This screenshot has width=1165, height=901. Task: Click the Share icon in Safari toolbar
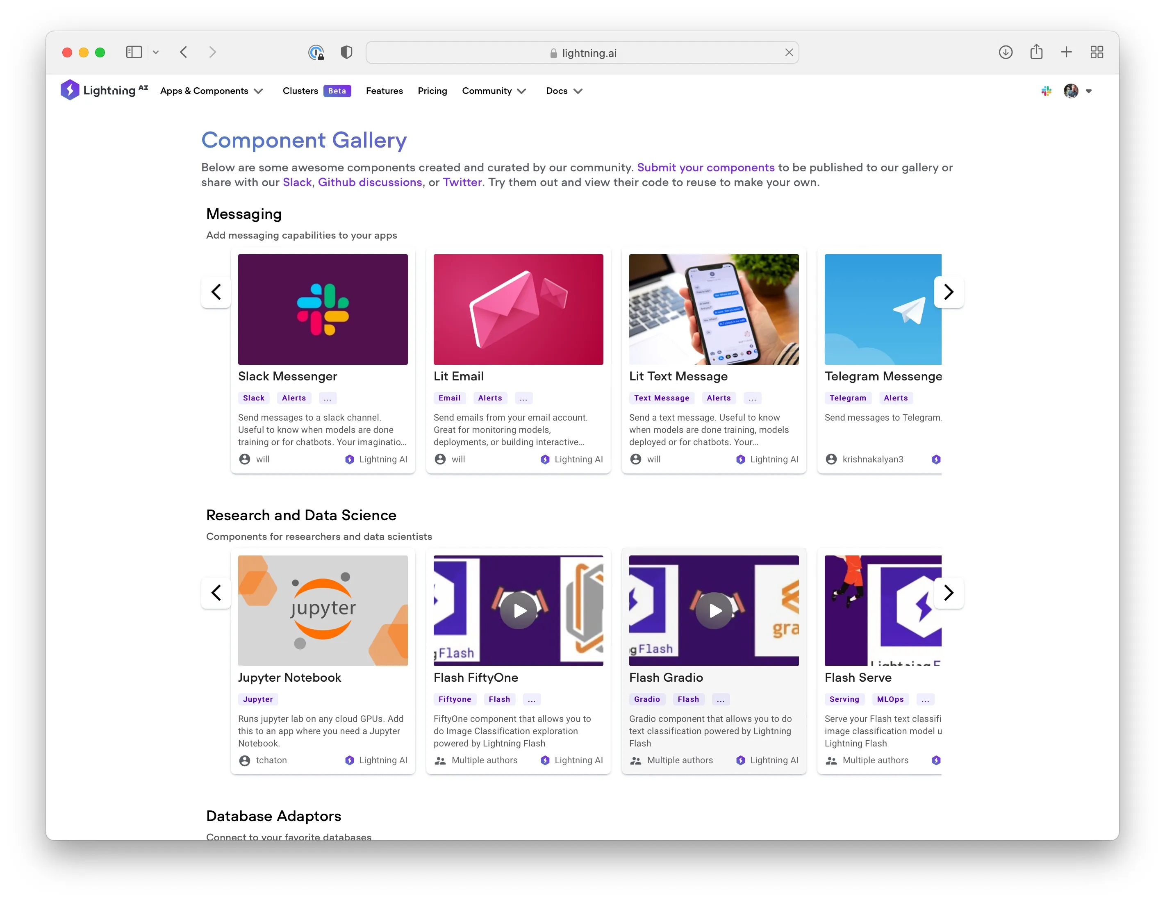1036,52
